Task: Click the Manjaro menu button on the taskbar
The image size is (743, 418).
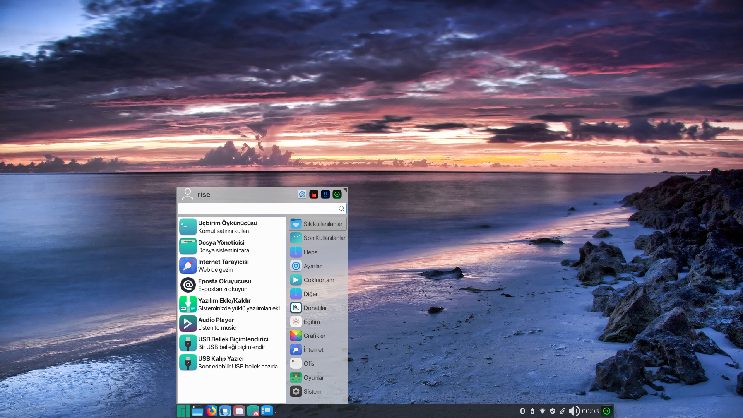Action: point(183,411)
